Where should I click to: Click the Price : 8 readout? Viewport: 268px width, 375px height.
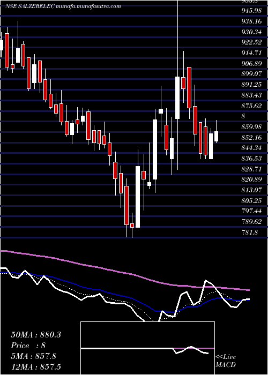pyautogui.click(x=28, y=346)
